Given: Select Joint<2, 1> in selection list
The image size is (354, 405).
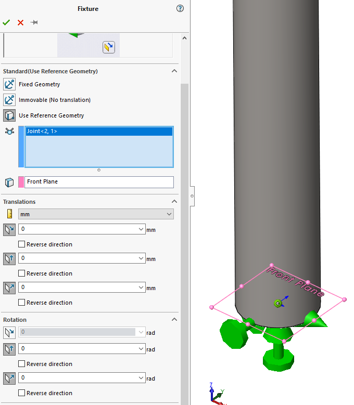Looking at the screenshot, I should click(x=99, y=131).
